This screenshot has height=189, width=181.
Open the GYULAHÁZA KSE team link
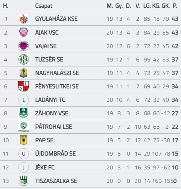click(x=56, y=19)
